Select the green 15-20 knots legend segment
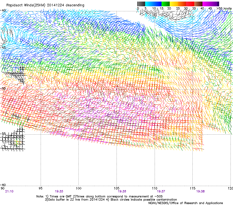The height and width of the screenshot is (205, 233). coord(166,4)
